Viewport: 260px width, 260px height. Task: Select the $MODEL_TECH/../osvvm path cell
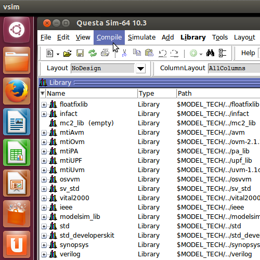coord(214,179)
